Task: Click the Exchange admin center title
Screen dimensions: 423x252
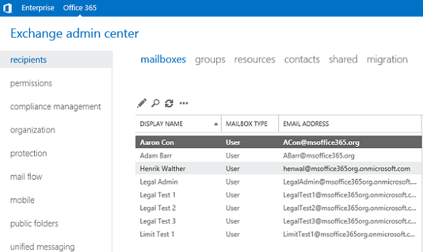Action: pos(74,33)
